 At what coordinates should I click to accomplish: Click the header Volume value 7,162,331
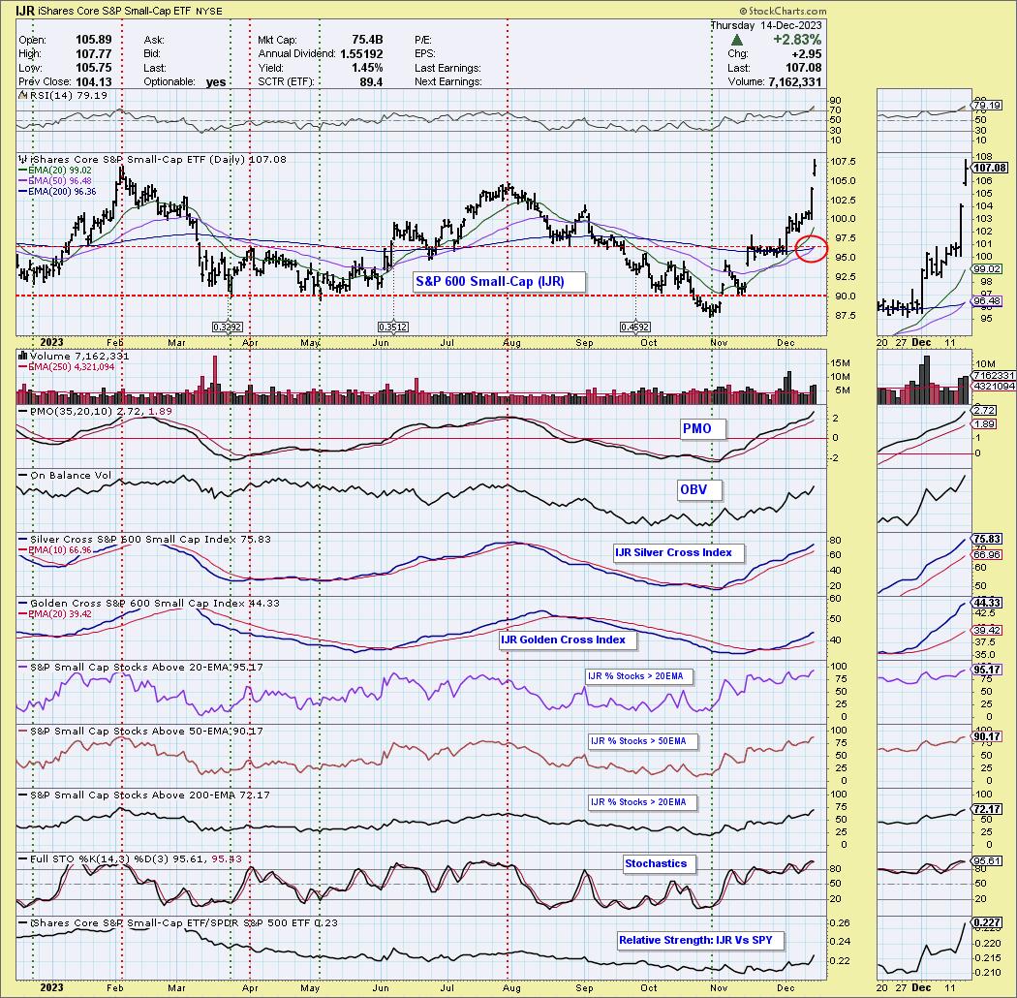(x=794, y=81)
